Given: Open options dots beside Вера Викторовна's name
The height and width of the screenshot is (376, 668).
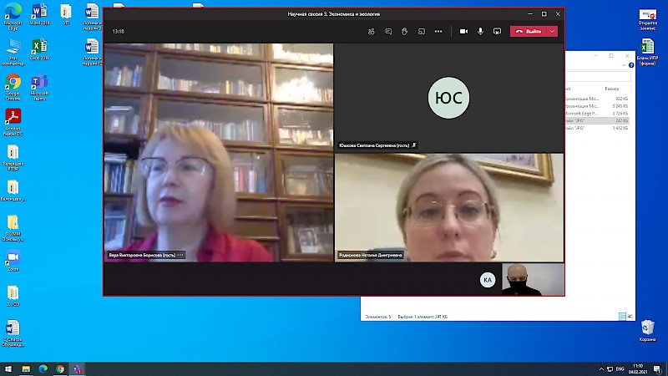Looking at the screenshot, I should click(x=180, y=255).
